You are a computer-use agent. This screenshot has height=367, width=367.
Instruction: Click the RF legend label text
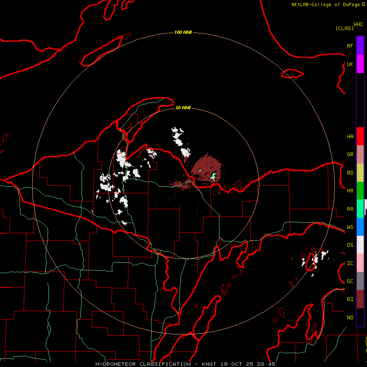click(x=350, y=46)
